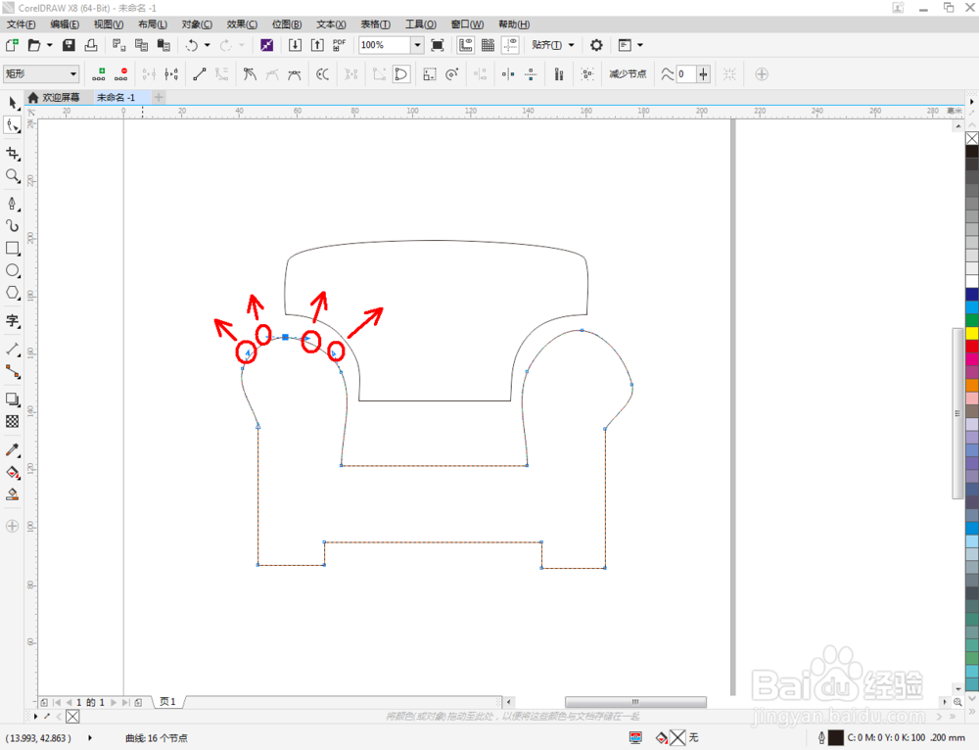979x750 pixels.
Task: Click outline color swatch in status bar
Action: tap(835, 737)
